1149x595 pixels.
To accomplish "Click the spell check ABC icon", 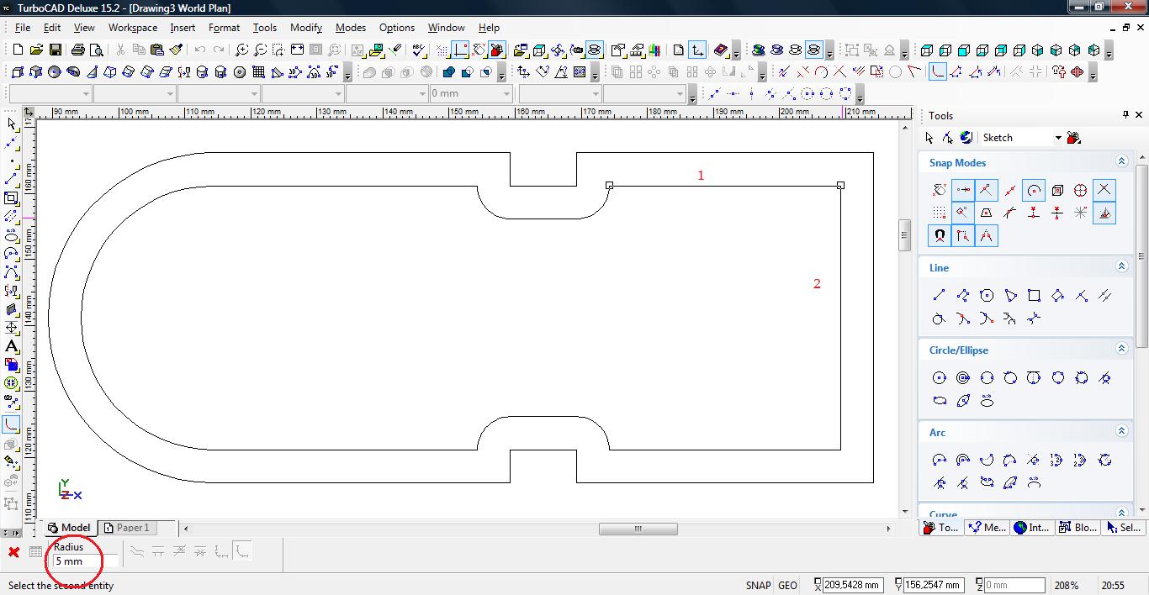I will click(419, 50).
